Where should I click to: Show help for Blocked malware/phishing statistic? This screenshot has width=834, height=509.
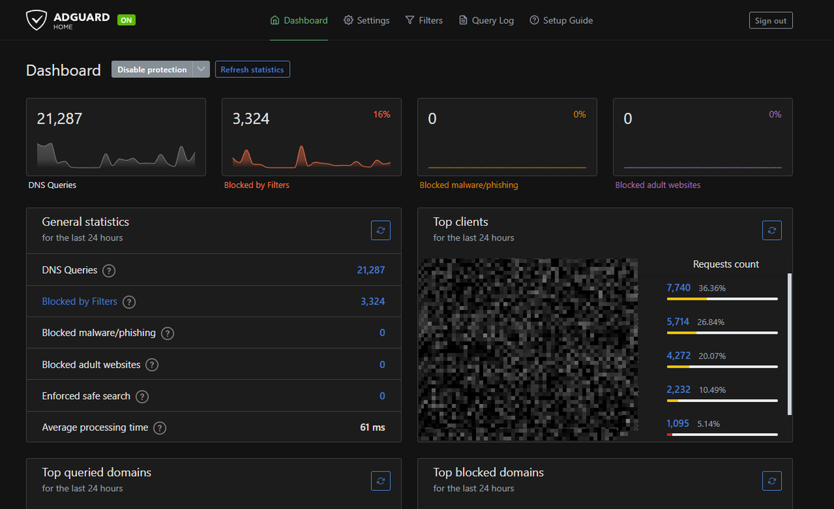pos(167,333)
